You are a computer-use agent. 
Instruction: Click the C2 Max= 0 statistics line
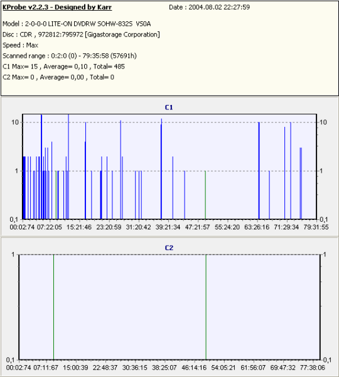point(58,77)
